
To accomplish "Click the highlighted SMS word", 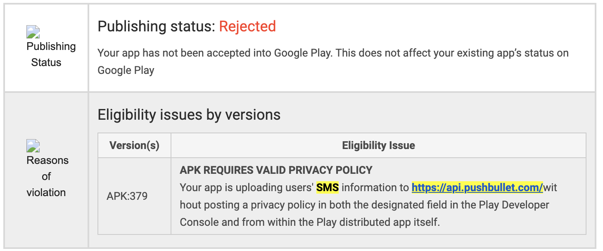I will click(328, 187).
